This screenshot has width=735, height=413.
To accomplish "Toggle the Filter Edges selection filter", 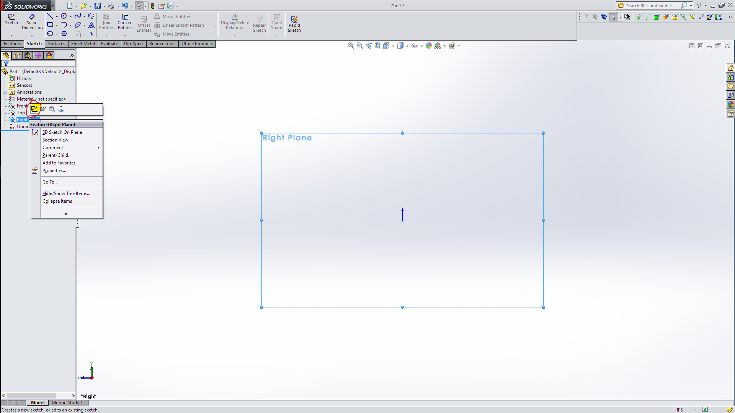I will pos(648,17).
